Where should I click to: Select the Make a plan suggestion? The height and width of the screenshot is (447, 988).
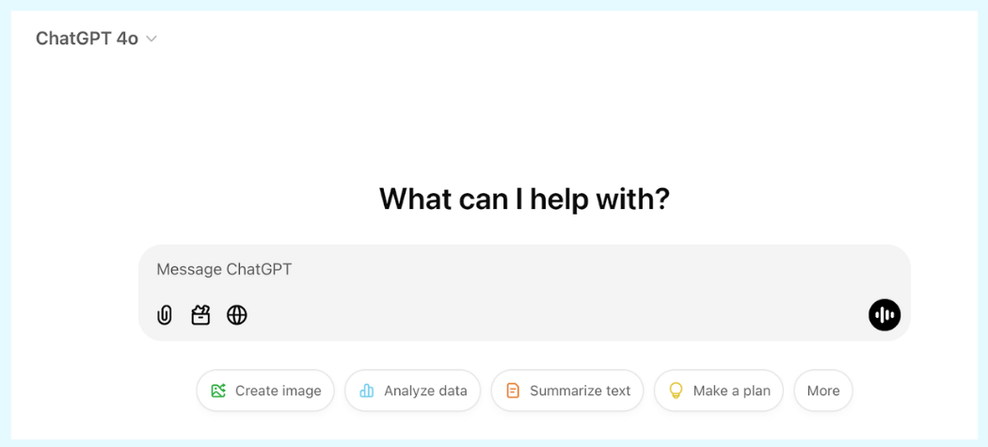719,391
